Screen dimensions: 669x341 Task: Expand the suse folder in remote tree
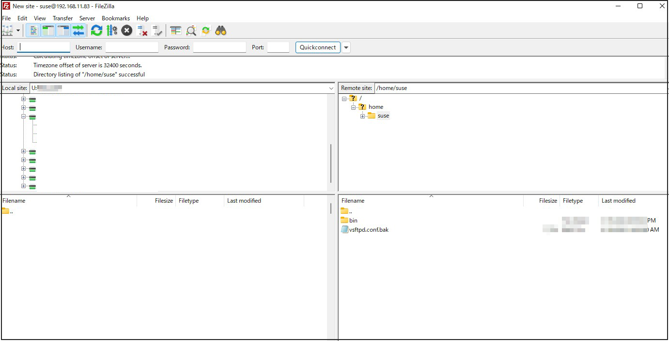(362, 116)
